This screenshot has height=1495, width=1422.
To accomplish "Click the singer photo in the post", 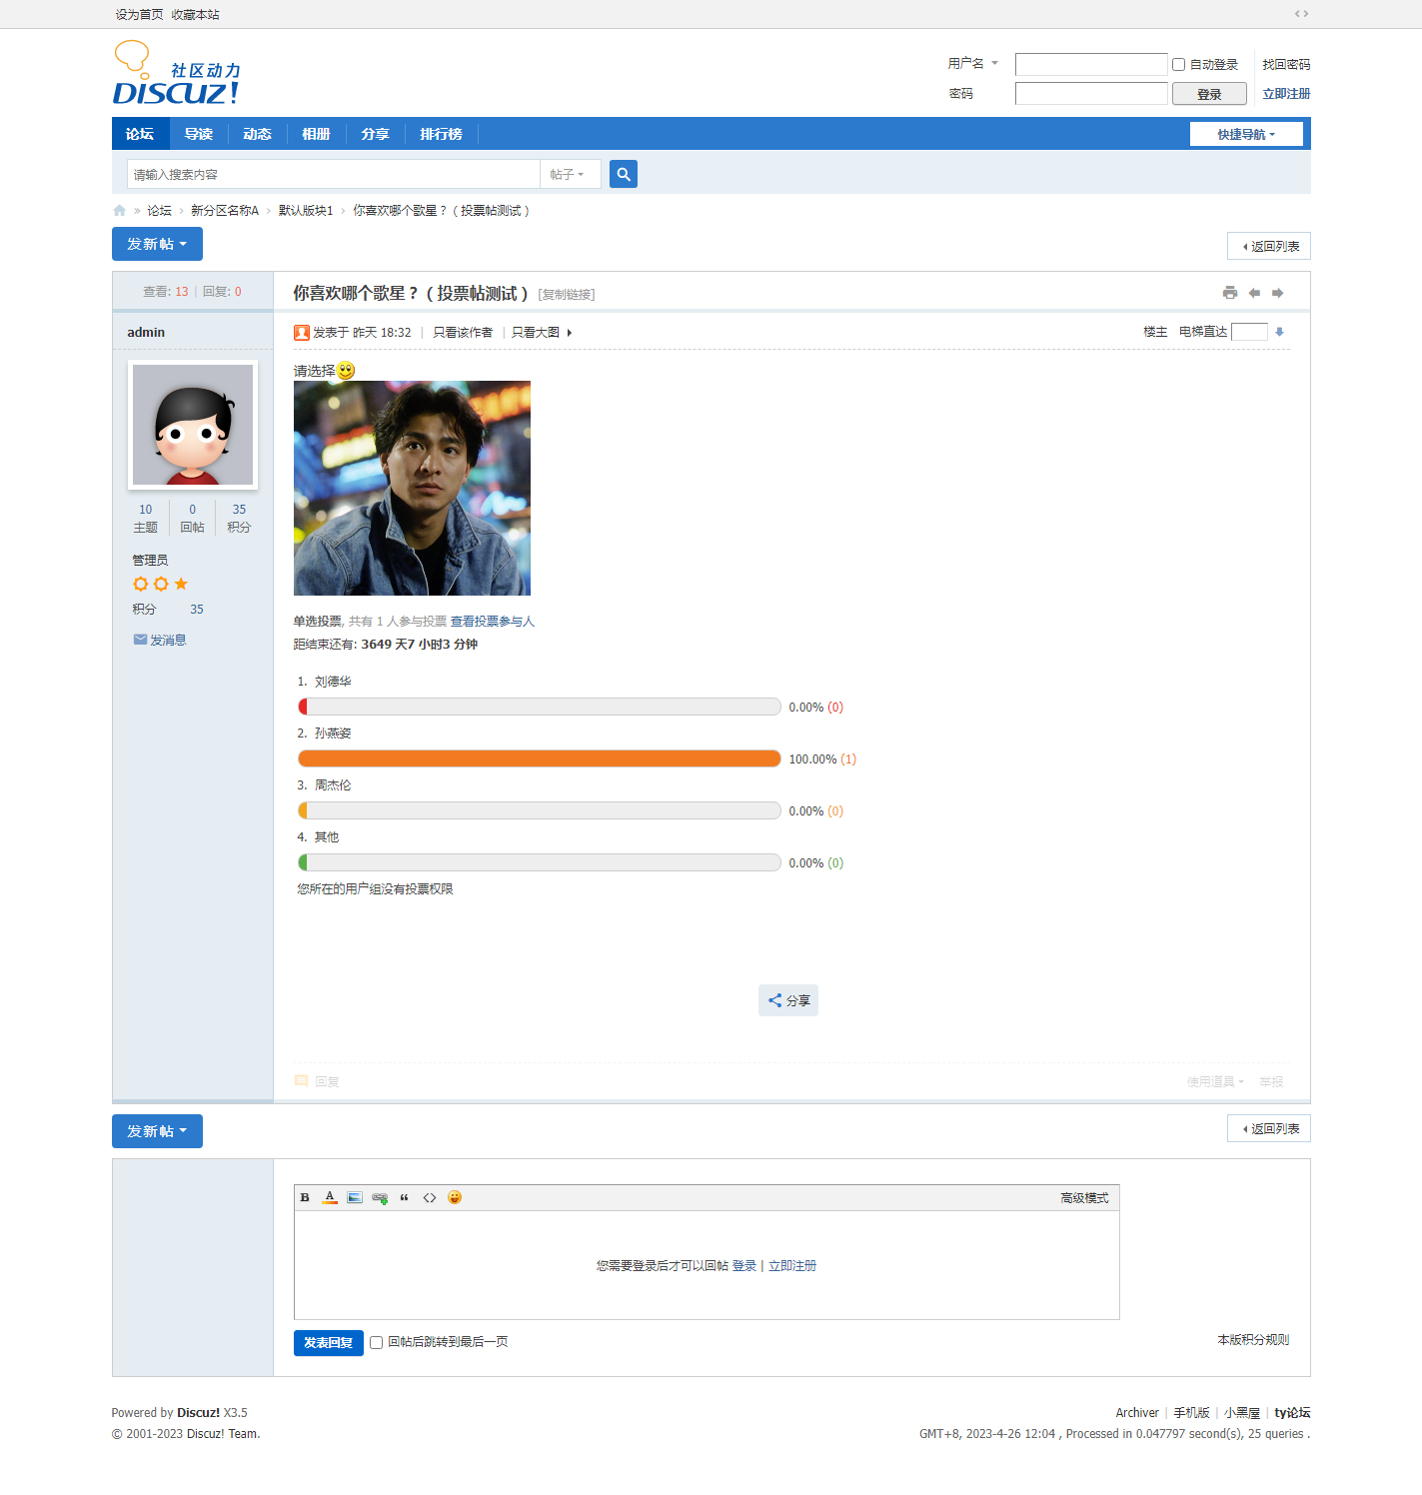I will [412, 488].
